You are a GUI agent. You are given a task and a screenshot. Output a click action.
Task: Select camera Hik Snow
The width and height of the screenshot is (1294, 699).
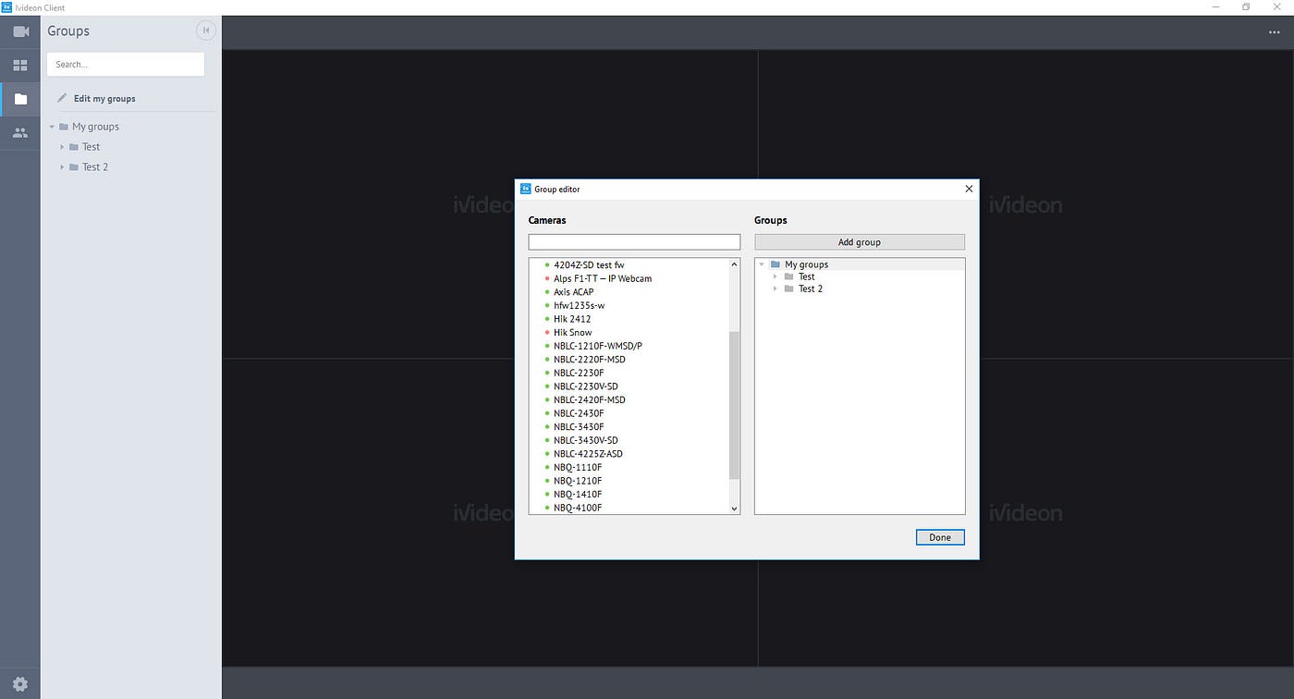tap(573, 332)
